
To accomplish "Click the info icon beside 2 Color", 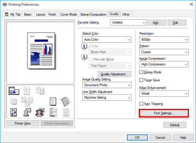I will (84, 47).
